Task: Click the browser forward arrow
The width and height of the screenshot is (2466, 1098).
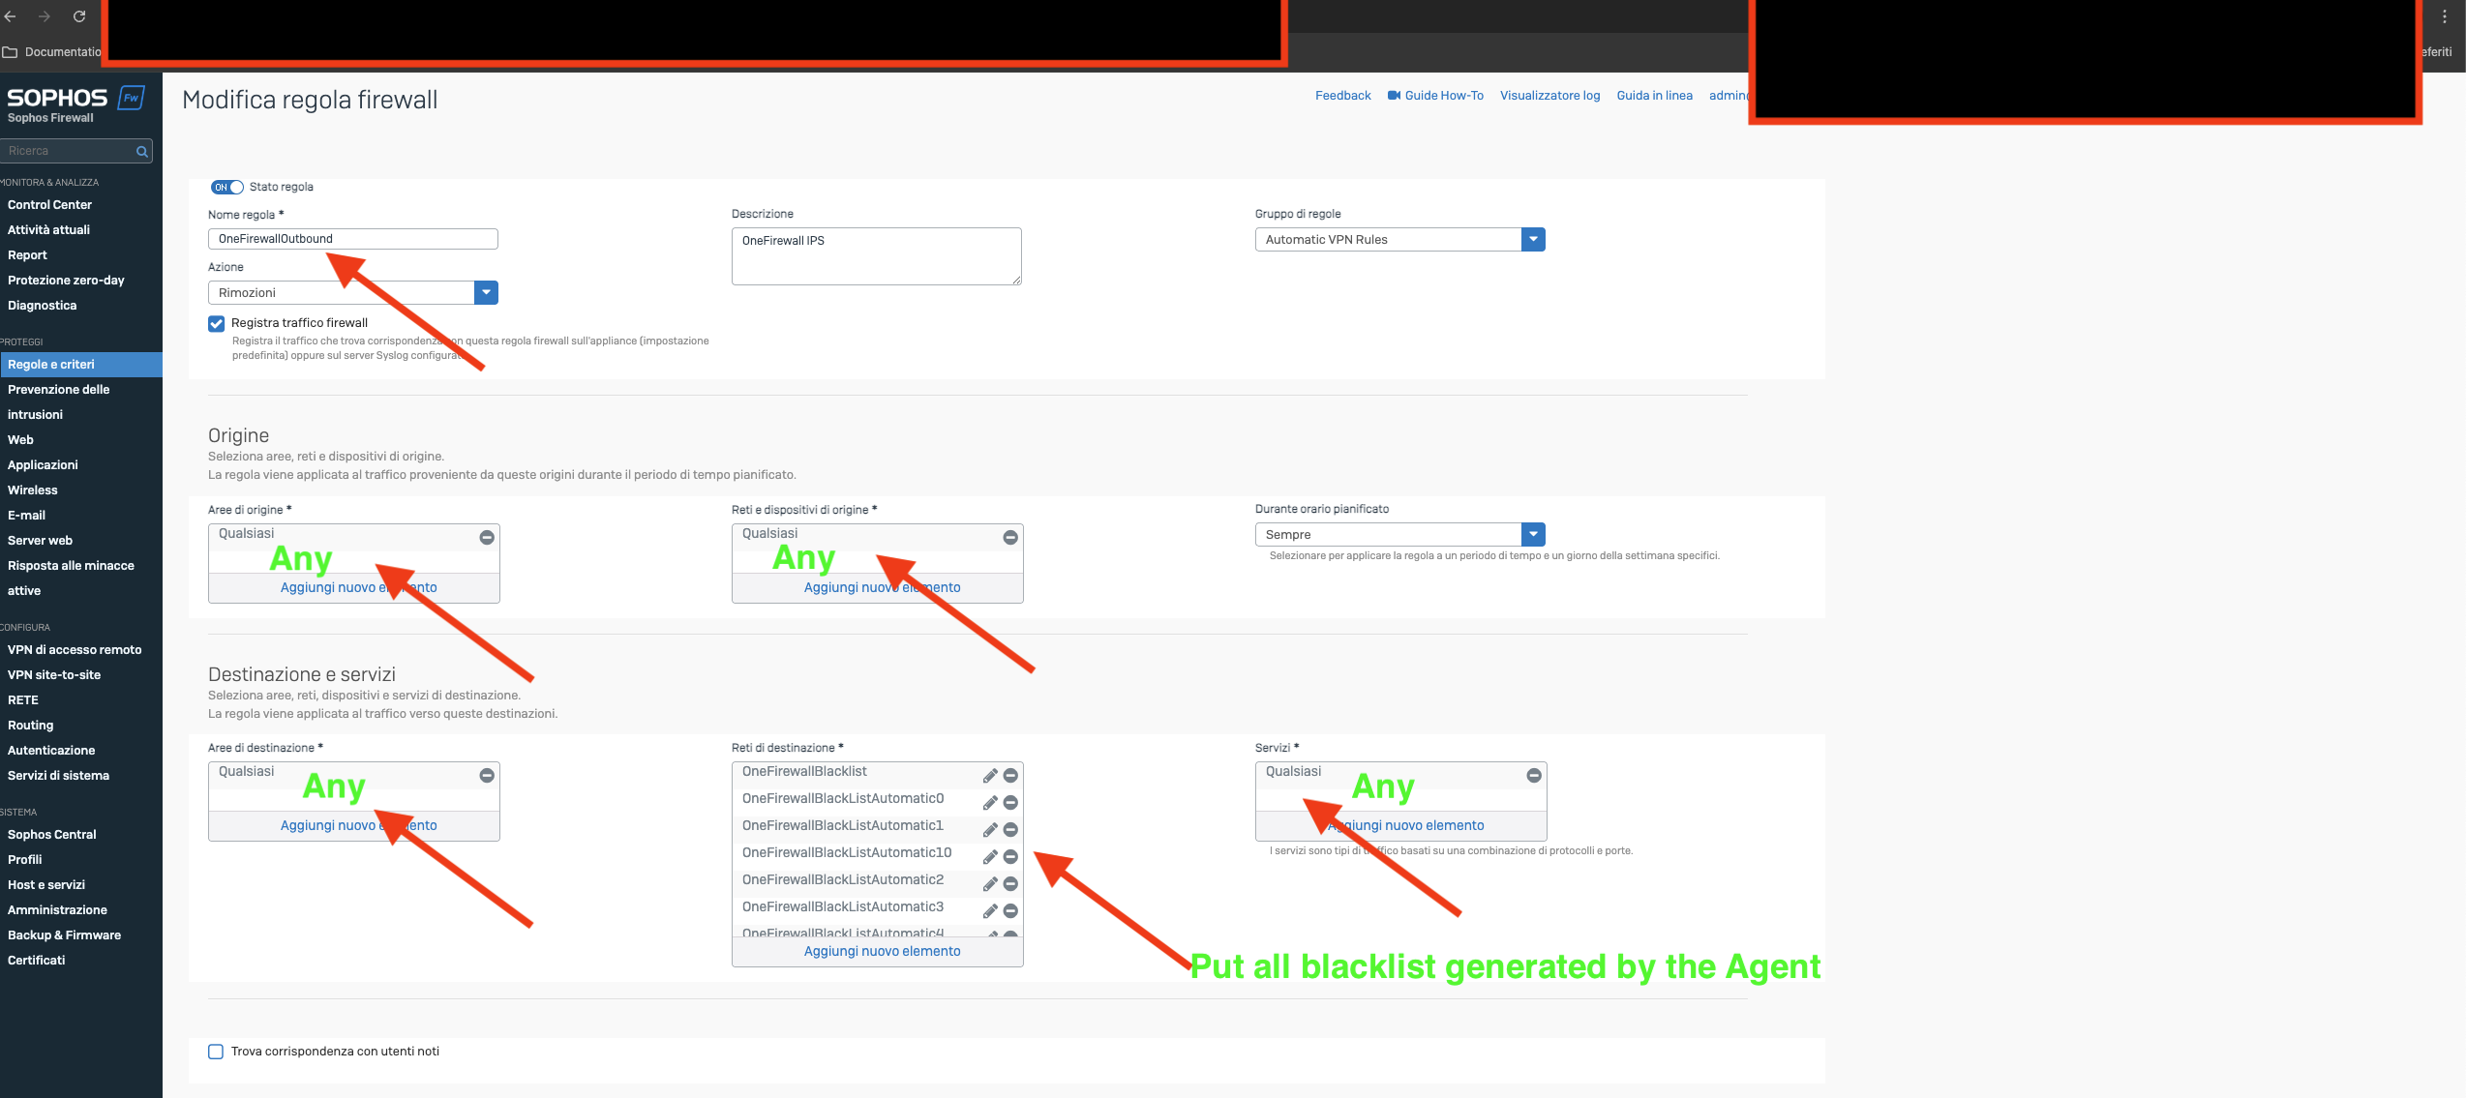Action: tap(45, 16)
